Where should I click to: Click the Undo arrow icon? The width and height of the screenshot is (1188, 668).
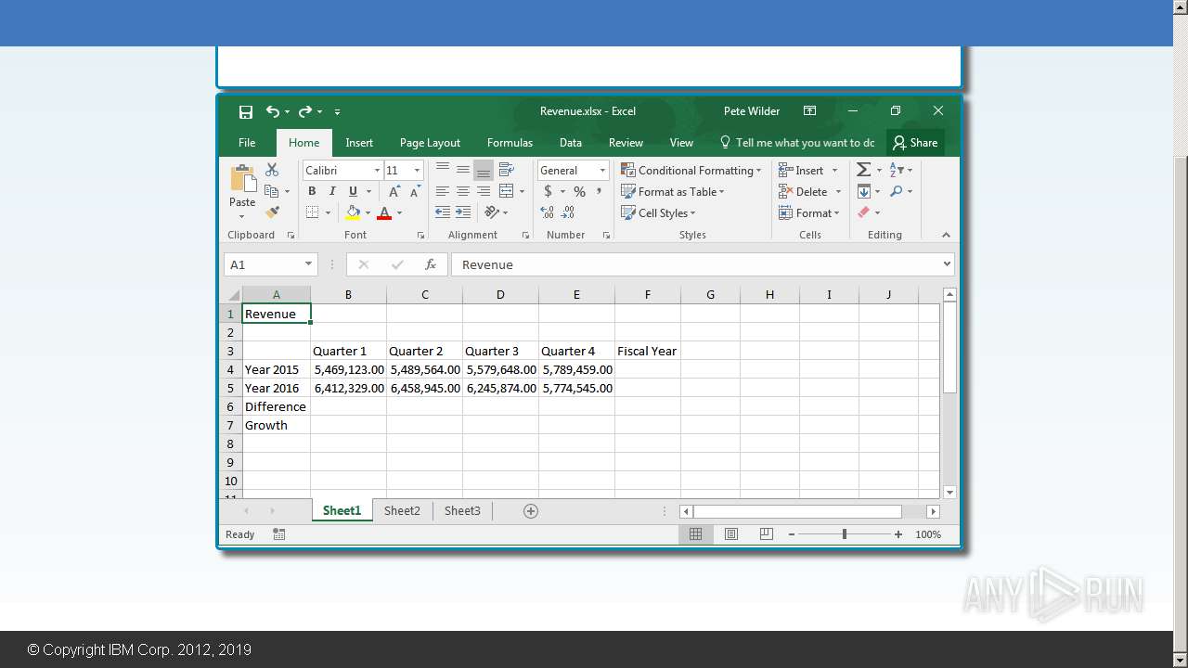pos(273,111)
